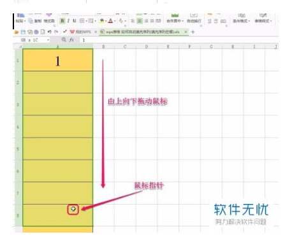Click the clear formatting eraser icon
The width and height of the screenshot is (294, 239).
(121, 21)
